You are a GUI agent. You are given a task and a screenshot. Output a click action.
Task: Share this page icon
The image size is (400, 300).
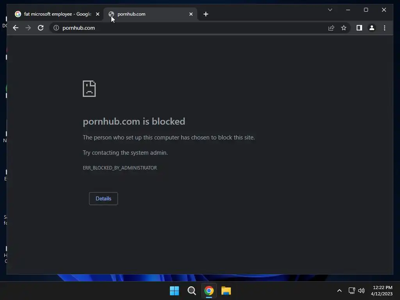click(331, 28)
